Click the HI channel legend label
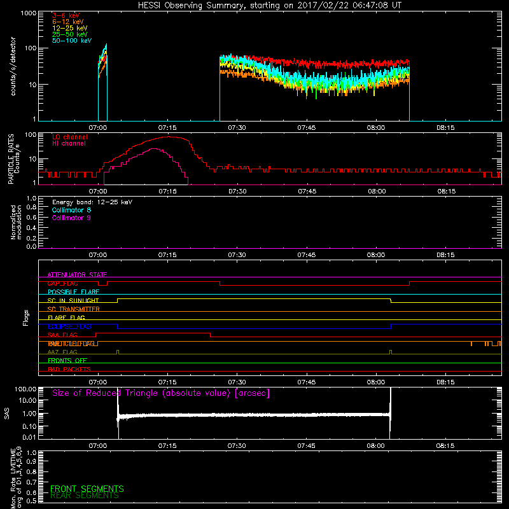 69,144
